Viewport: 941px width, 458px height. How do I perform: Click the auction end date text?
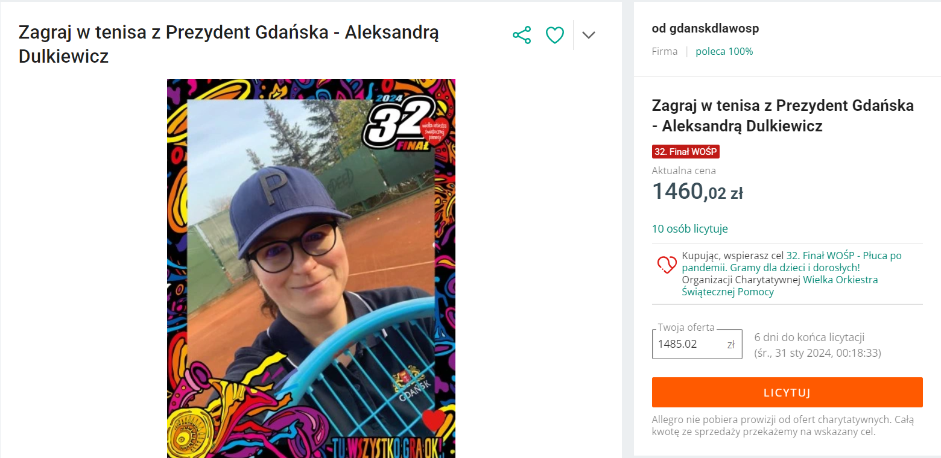[817, 353]
